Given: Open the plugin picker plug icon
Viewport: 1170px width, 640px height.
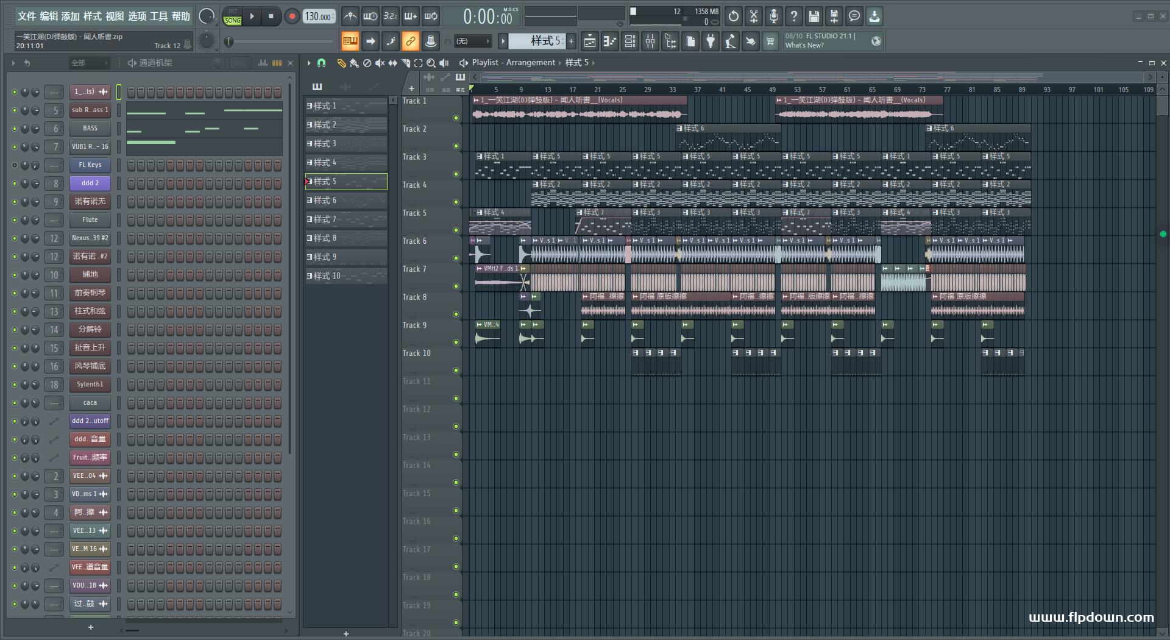Looking at the screenshot, I should tap(711, 41).
